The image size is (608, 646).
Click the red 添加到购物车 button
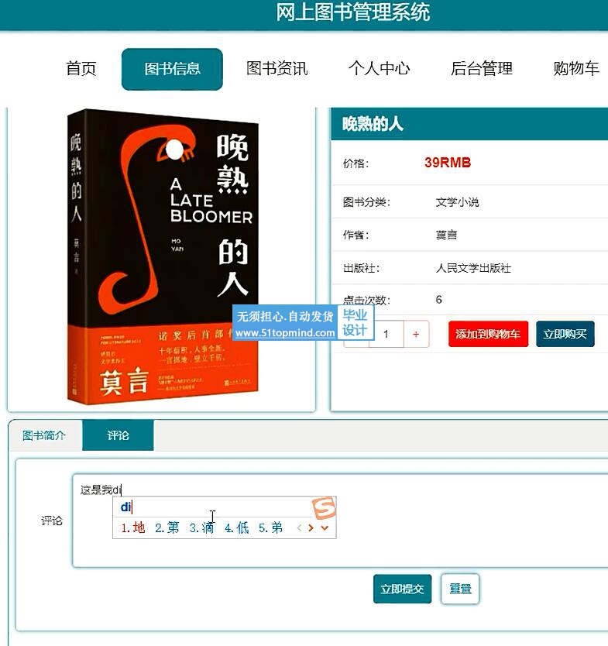coord(488,334)
